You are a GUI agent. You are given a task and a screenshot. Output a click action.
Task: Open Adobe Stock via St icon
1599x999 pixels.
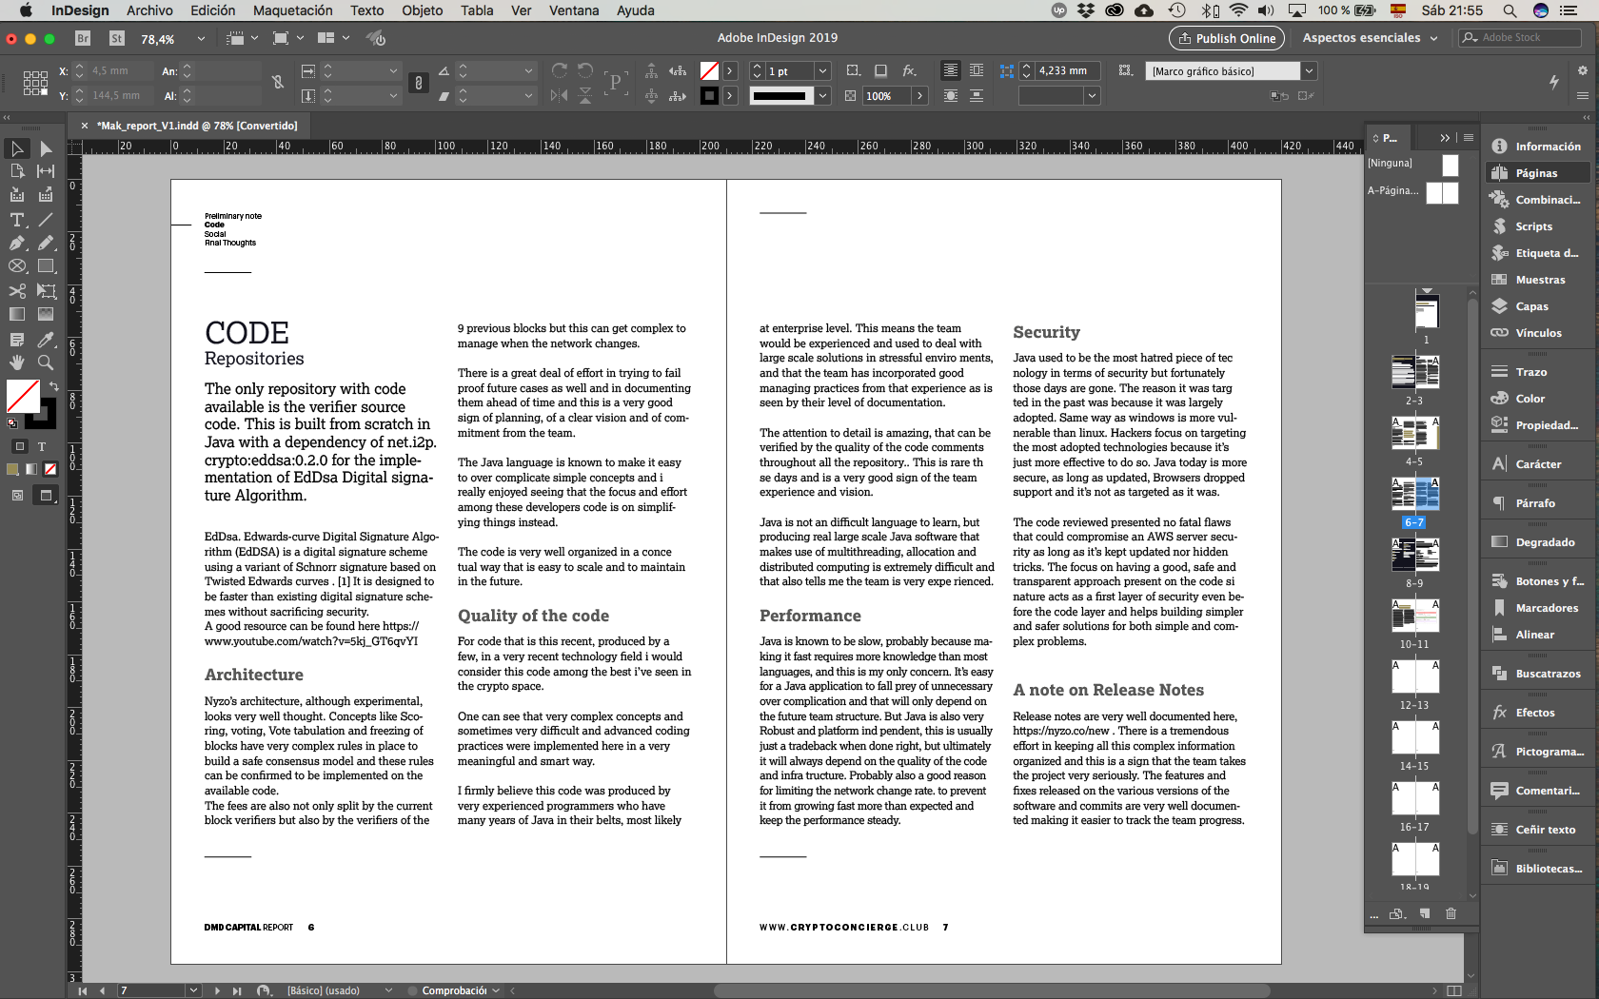117,38
